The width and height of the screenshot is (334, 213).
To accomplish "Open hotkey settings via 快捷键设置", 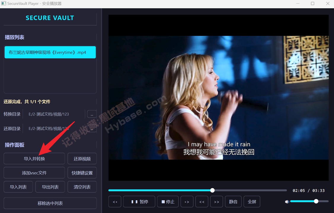I will [x=82, y=172].
